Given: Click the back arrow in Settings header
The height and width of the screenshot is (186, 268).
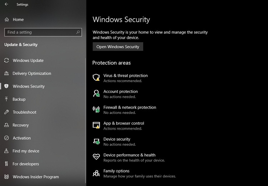Looking at the screenshot, I should [6, 5].
